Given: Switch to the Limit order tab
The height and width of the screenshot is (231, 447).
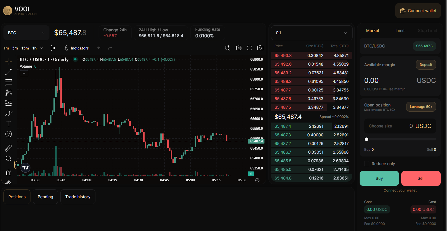Looking at the screenshot, I should [x=400, y=30].
